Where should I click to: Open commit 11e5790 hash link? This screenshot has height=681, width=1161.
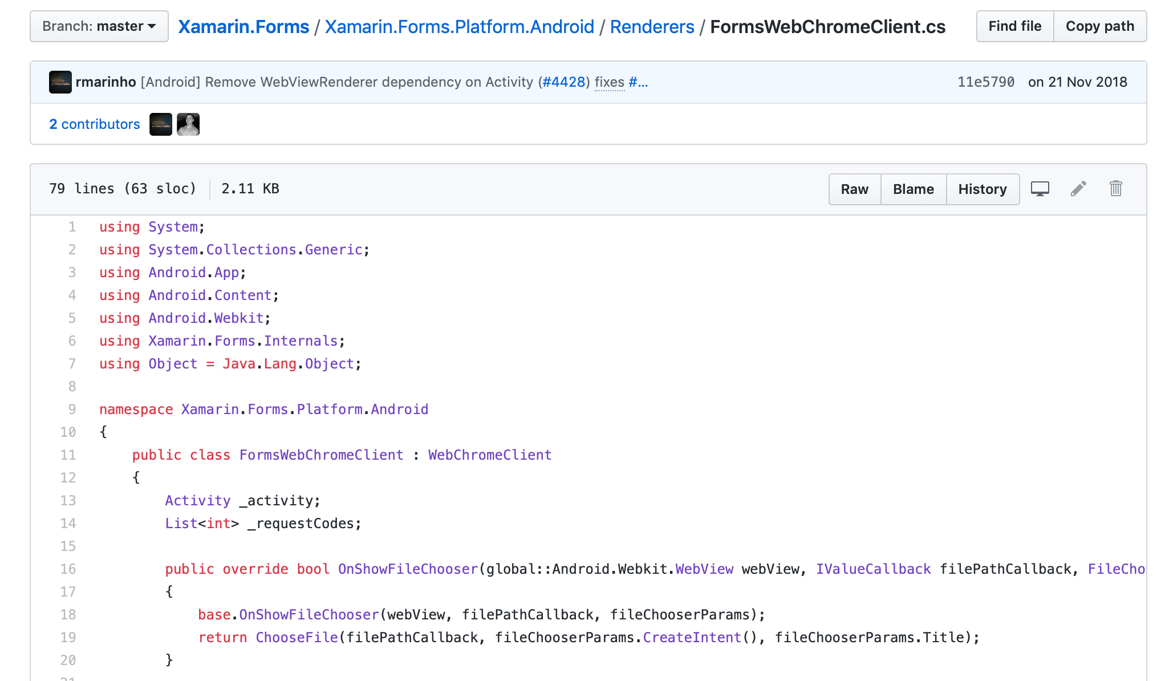[x=985, y=82]
